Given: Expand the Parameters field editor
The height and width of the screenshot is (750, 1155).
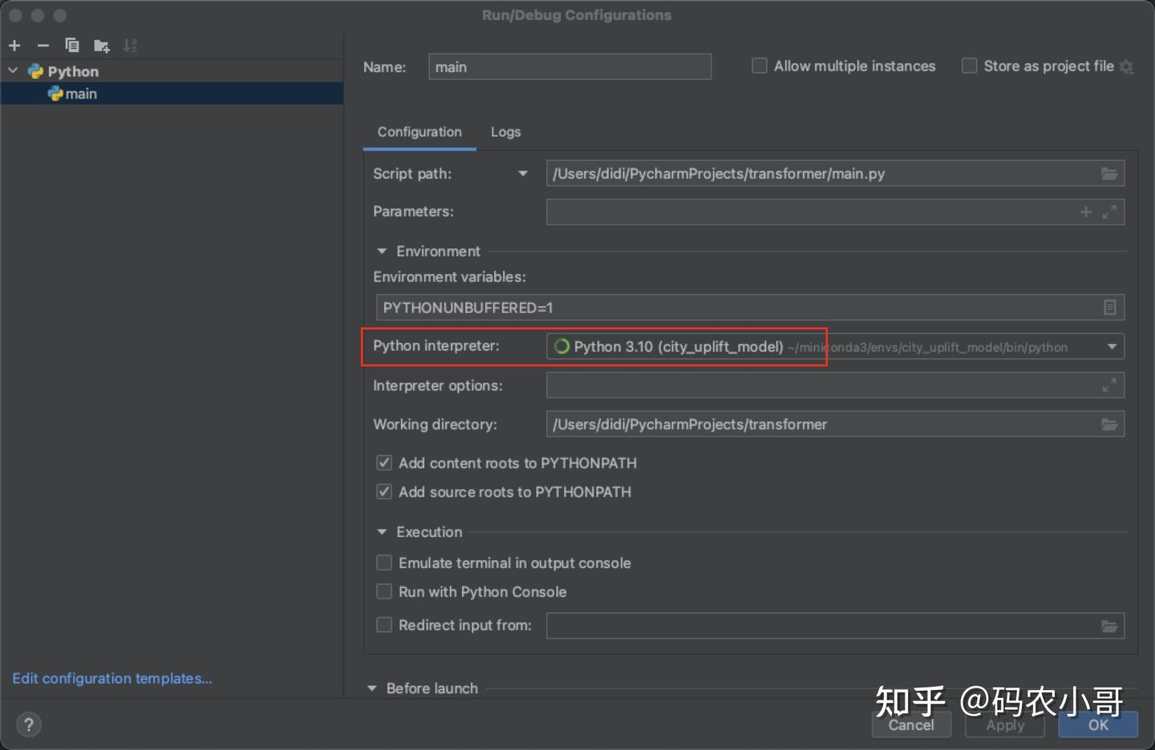Looking at the screenshot, I should coord(1109,212).
